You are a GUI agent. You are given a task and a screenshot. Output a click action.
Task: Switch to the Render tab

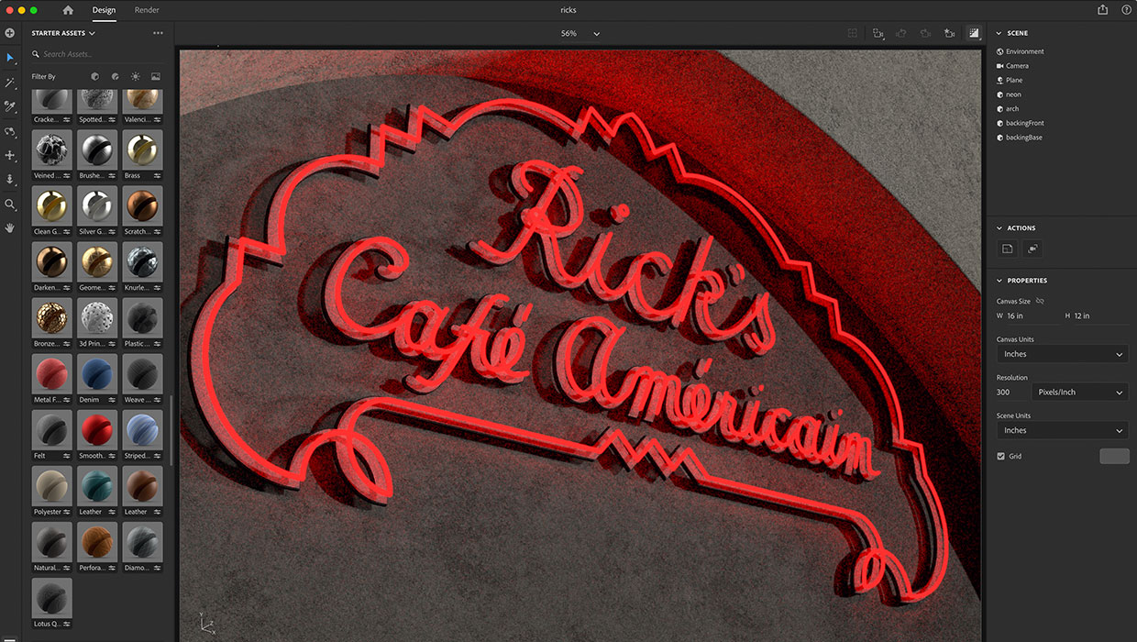(147, 10)
